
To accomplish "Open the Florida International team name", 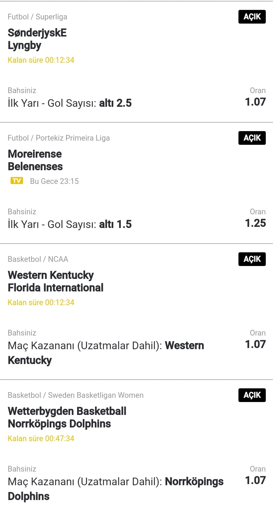I will click(55, 288).
